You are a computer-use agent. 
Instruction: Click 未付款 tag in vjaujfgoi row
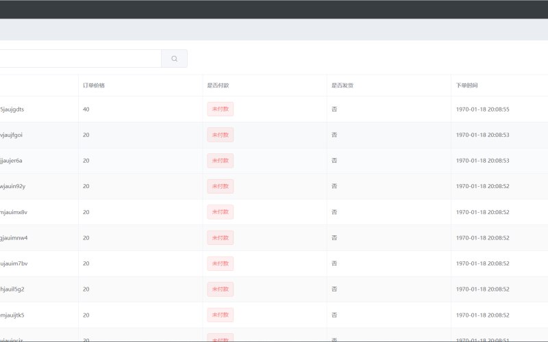click(x=220, y=135)
